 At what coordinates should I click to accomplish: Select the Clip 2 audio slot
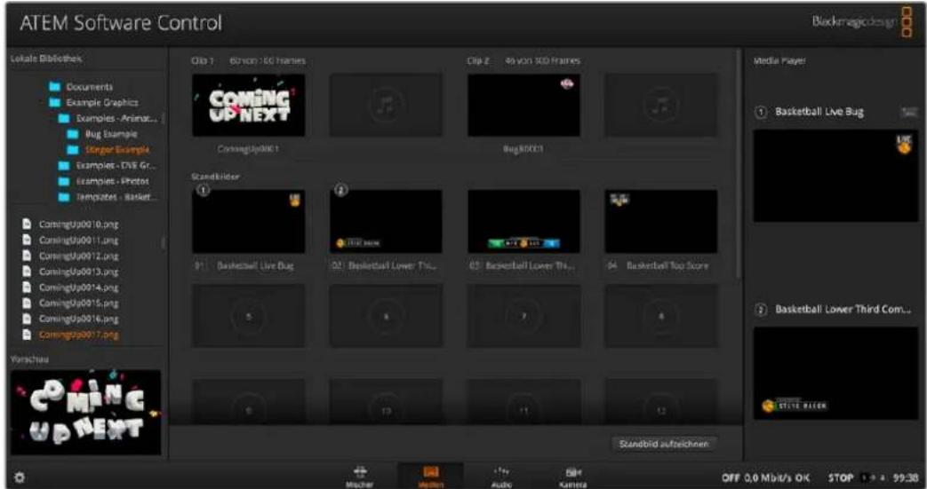click(661, 105)
